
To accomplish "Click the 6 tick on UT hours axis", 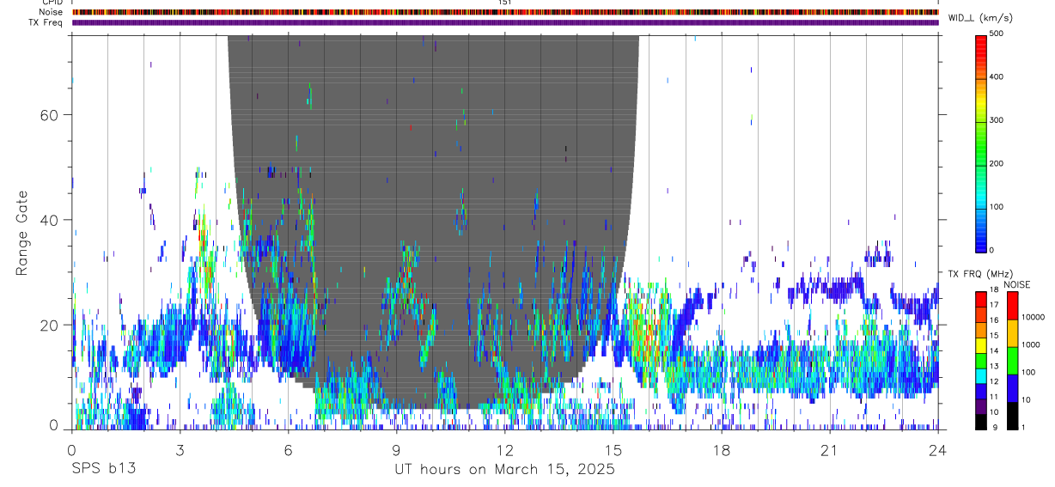I will 288,450.
